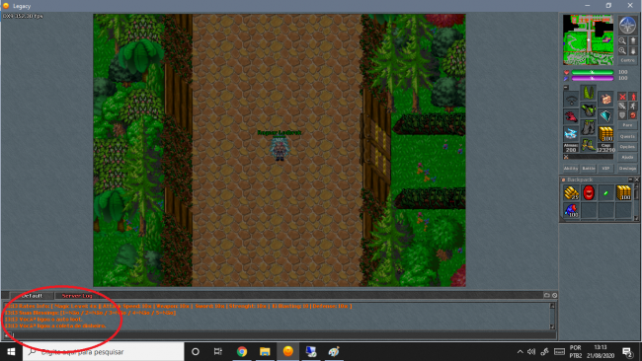The image size is (642, 361).
Task: Minimize the Backpack container panel
Action: click(x=630, y=180)
